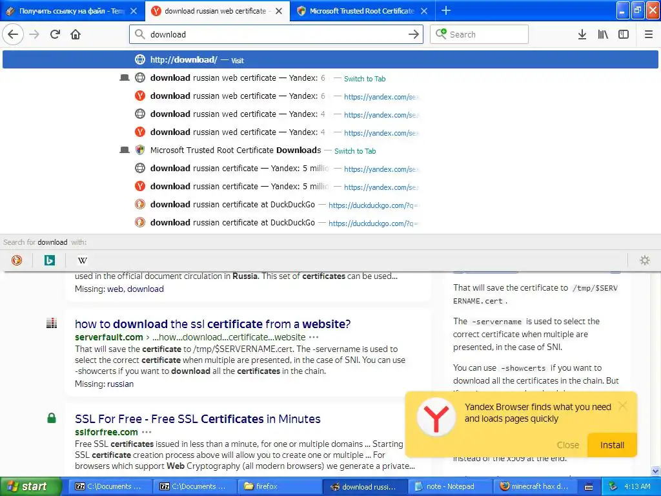This screenshot has width=661, height=496.
Task: Click the magnifier icon in the address bar
Action: click(140, 34)
